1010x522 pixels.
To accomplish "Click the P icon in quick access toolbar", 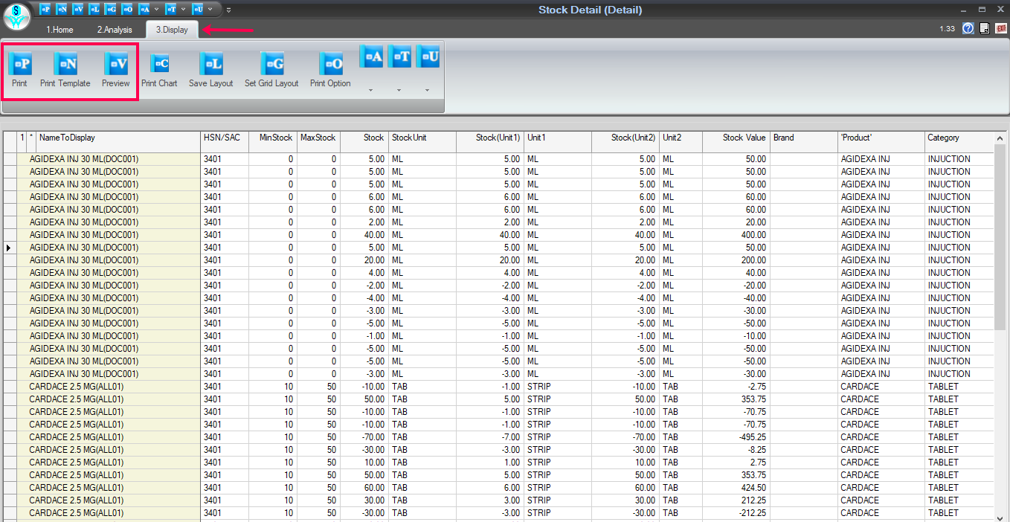I will tap(45, 9).
